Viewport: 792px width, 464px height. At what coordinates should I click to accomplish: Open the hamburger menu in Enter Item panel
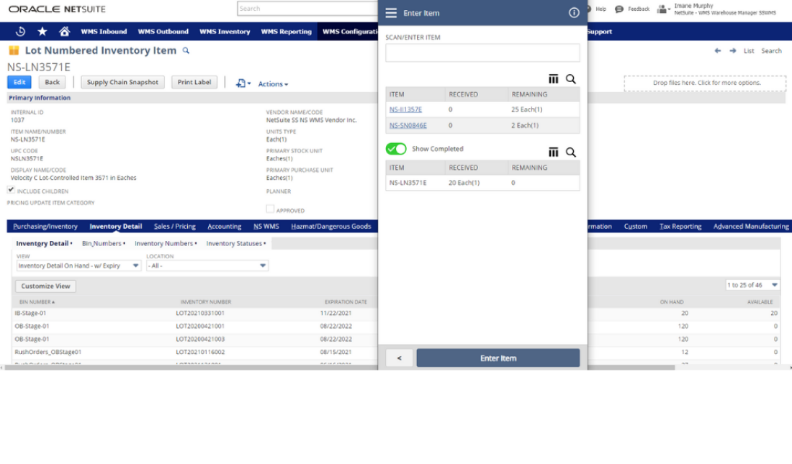[x=391, y=13]
